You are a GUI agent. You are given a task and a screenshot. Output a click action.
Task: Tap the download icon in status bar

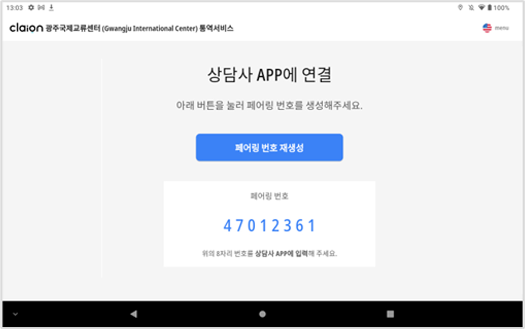tap(51, 7)
